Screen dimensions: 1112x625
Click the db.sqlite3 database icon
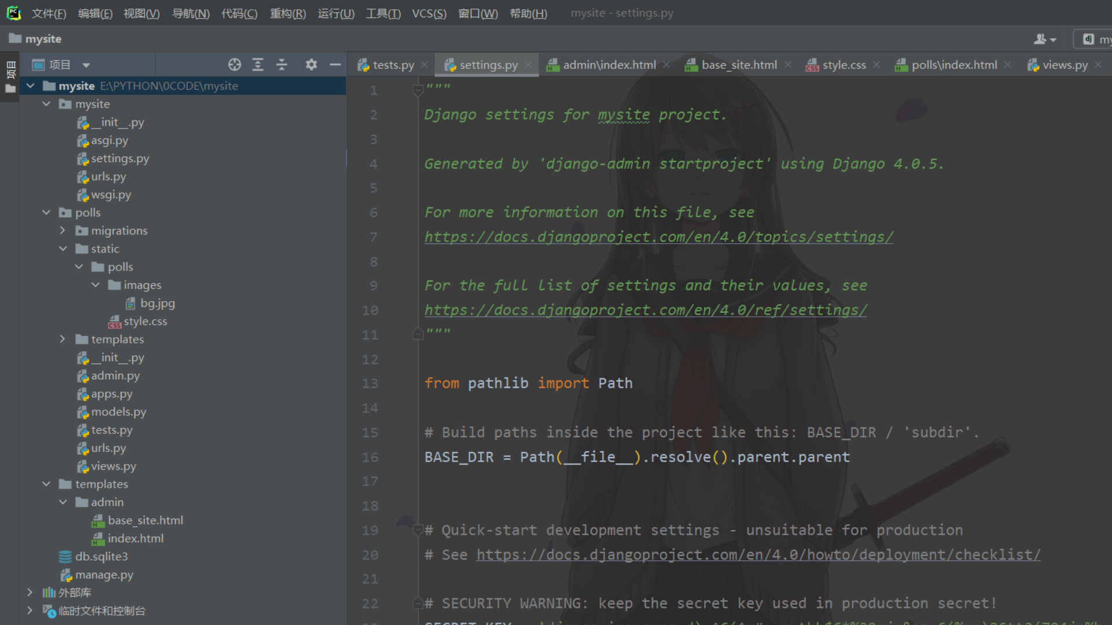click(x=65, y=557)
